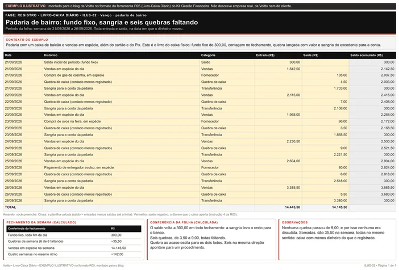399x270 pixels.
Task: Click the 'Saída (R$)' column header
Action: click(x=311, y=55)
